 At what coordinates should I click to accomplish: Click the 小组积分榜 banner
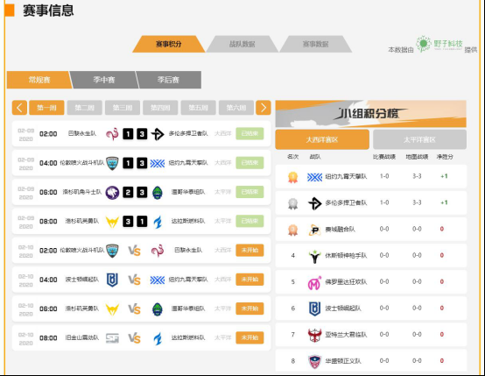(371, 114)
